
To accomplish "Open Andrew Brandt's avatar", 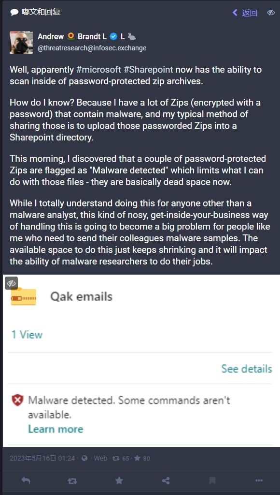I will (x=21, y=42).
